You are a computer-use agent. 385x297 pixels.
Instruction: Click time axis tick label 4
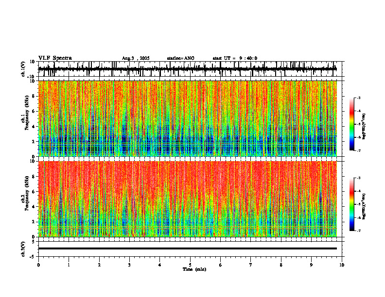tap(160, 265)
